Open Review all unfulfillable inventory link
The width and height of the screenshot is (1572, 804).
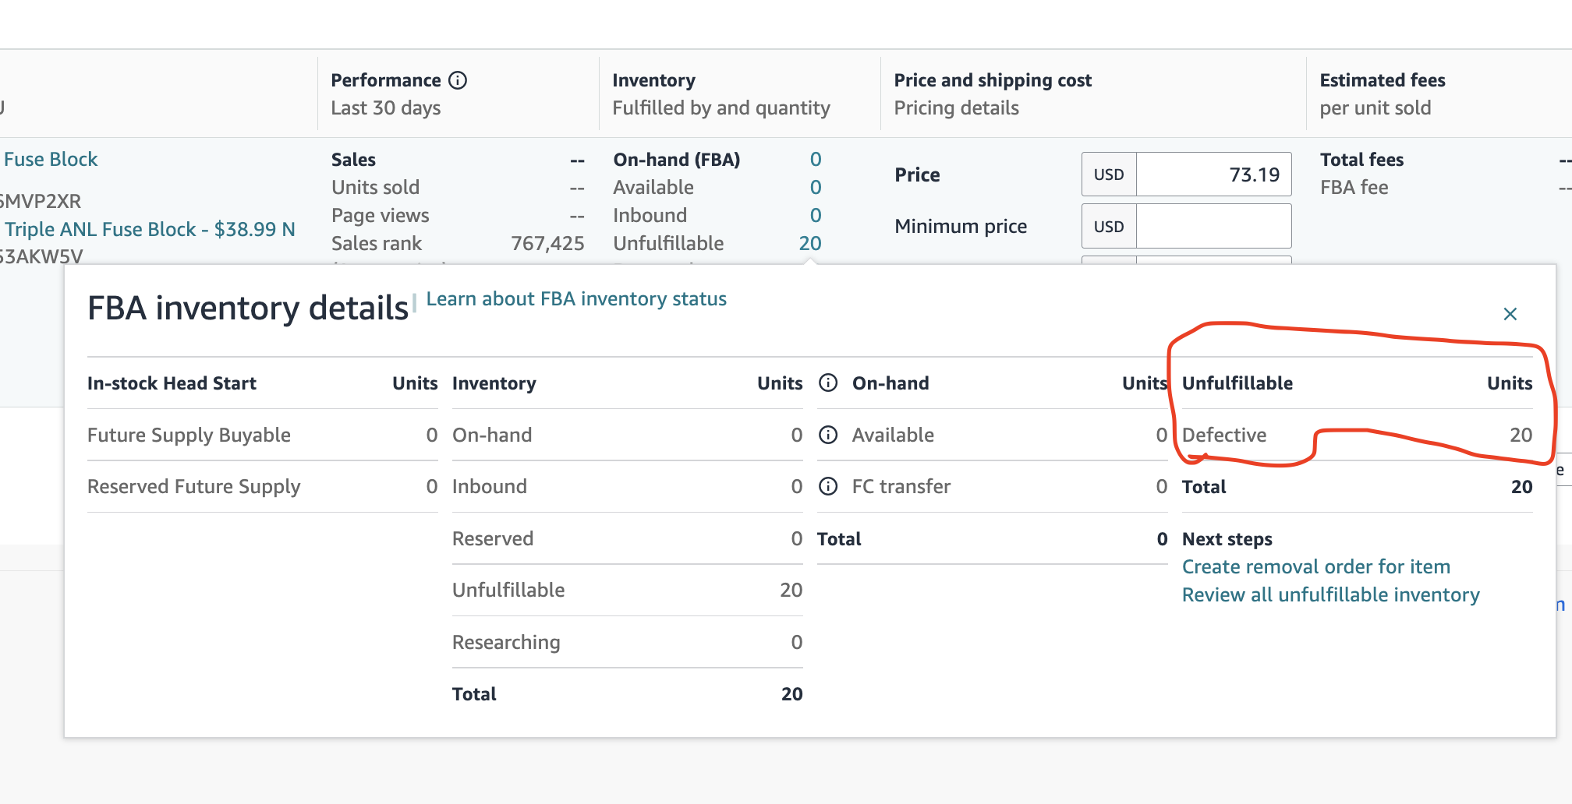pyautogui.click(x=1331, y=594)
